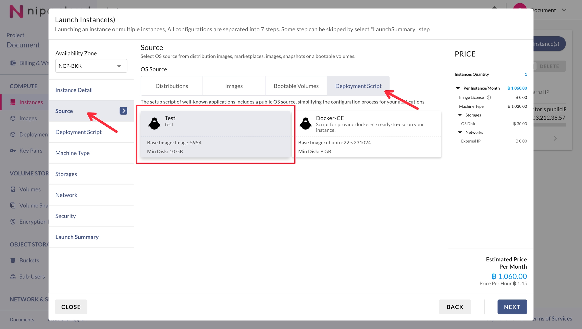
Task: Collapse the Per Instance/Month price section
Action: click(458, 88)
